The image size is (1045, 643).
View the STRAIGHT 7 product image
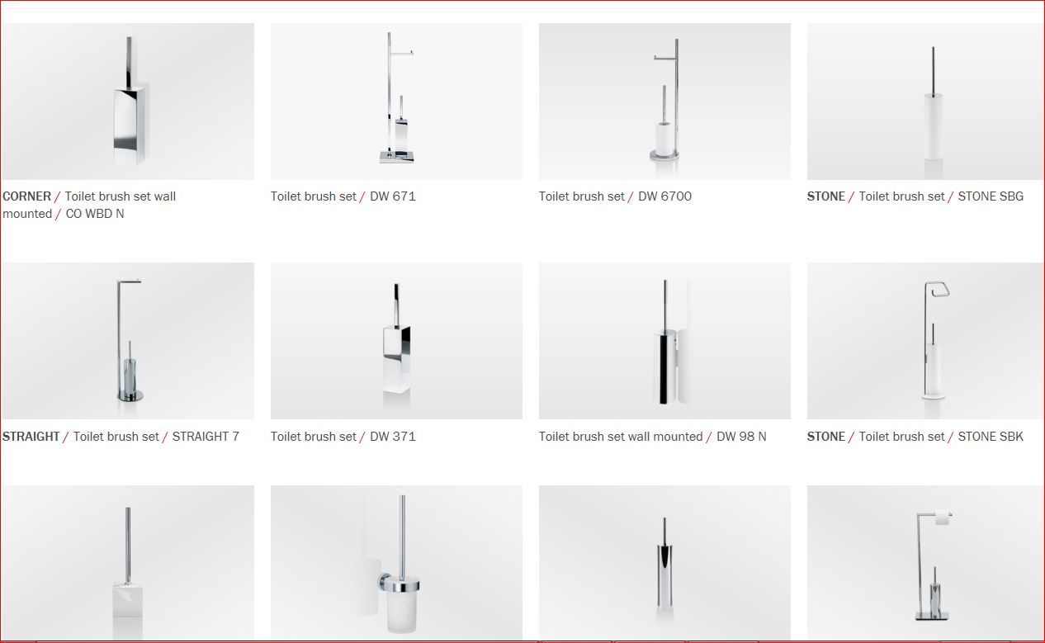tap(128, 341)
